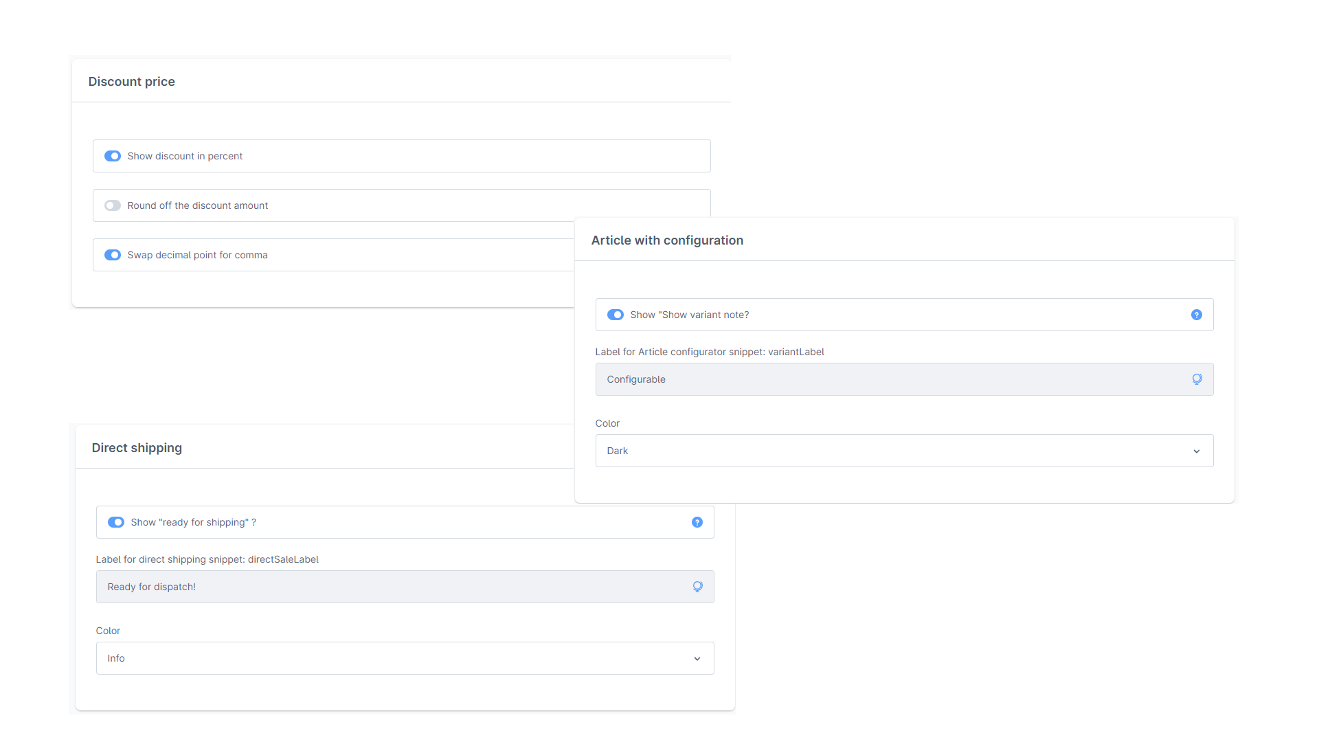
Task: Toggle Swap decimal point for comma
Action: [x=113, y=255]
